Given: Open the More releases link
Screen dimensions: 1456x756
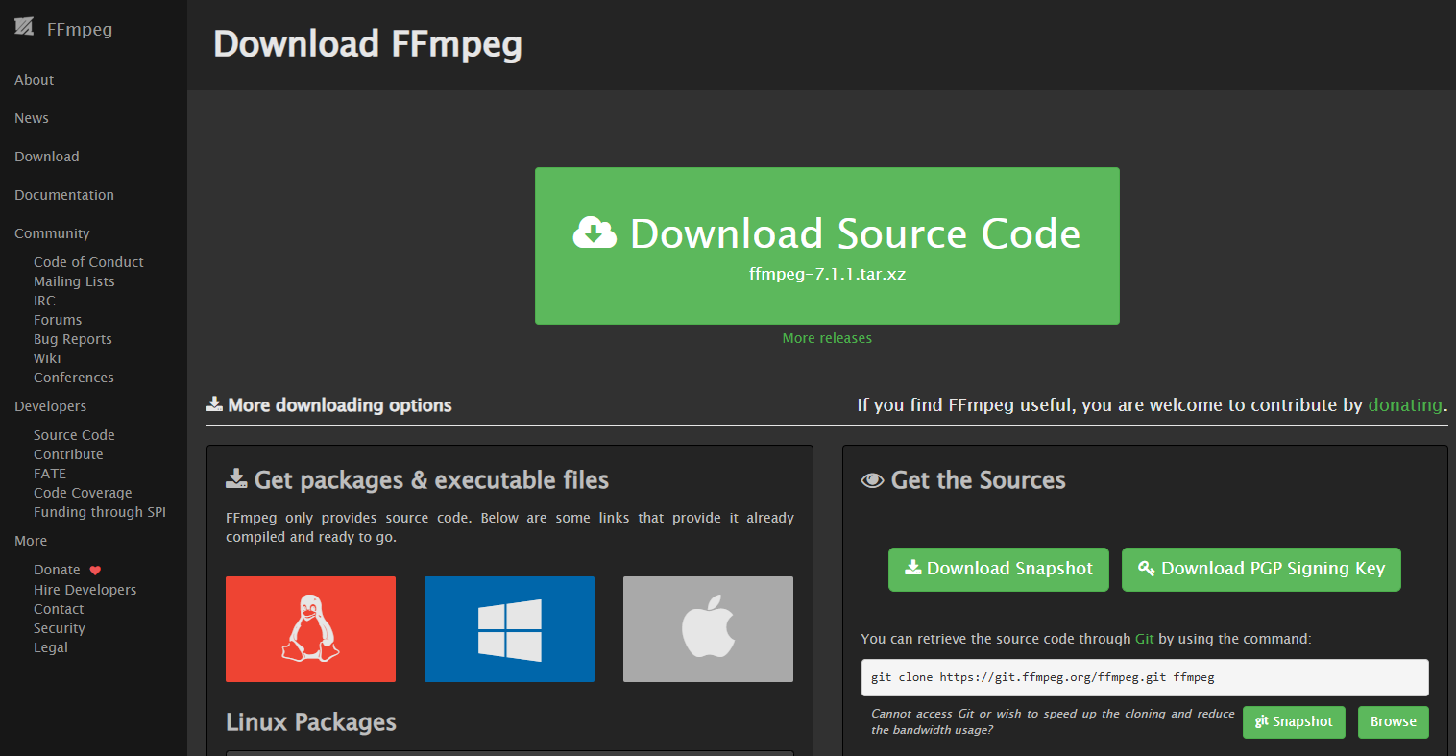Looking at the screenshot, I should pos(827,338).
